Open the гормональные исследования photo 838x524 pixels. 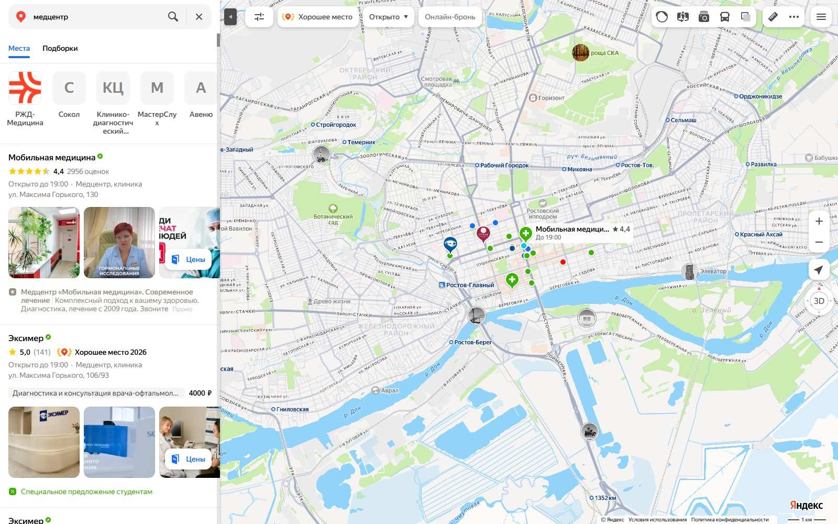119,243
